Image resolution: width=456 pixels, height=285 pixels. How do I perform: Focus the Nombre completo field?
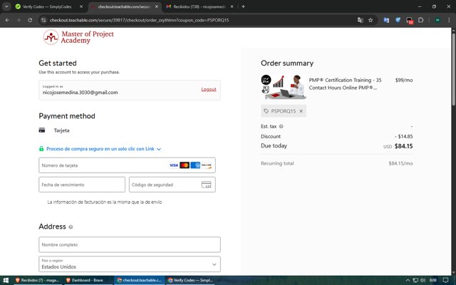(x=130, y=244)
